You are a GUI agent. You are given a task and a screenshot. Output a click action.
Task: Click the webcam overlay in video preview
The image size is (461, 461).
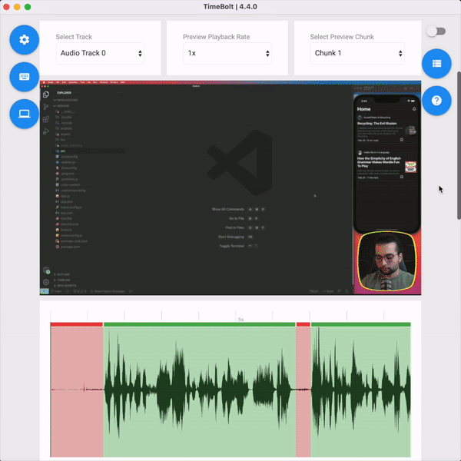[x=386, y=262]
